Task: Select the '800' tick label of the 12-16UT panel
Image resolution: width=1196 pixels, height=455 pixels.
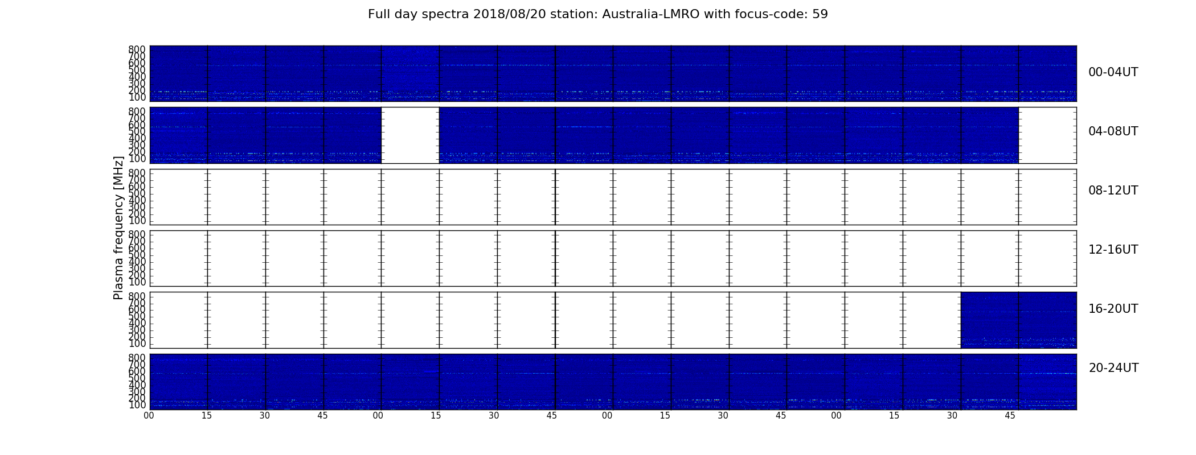Action: point(137,234)
